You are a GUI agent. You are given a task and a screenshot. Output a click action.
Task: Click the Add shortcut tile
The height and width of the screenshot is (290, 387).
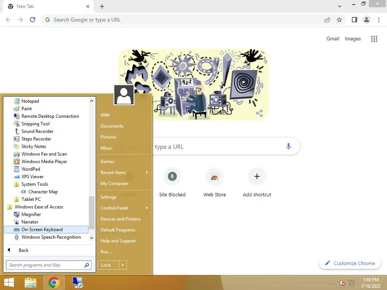[257, 182]
